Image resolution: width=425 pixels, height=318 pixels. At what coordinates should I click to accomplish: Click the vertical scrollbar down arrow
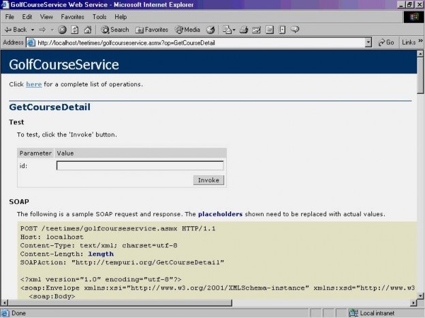[x=420, y=303]
